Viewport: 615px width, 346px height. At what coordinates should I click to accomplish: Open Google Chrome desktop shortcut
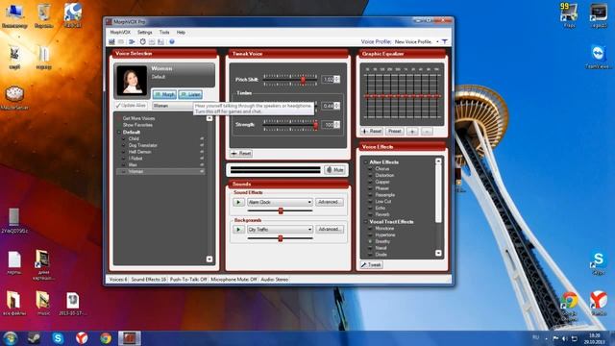pos(569,304)
